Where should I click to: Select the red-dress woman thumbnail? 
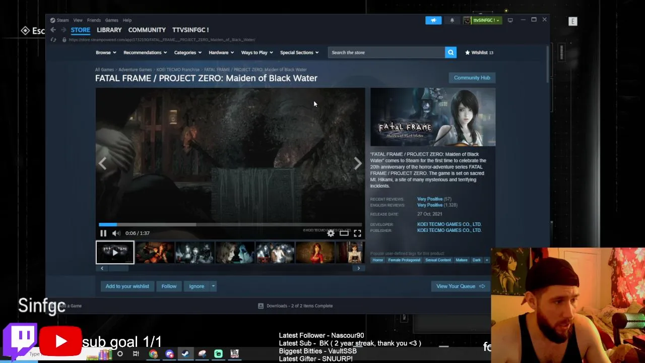pos(315,253)
